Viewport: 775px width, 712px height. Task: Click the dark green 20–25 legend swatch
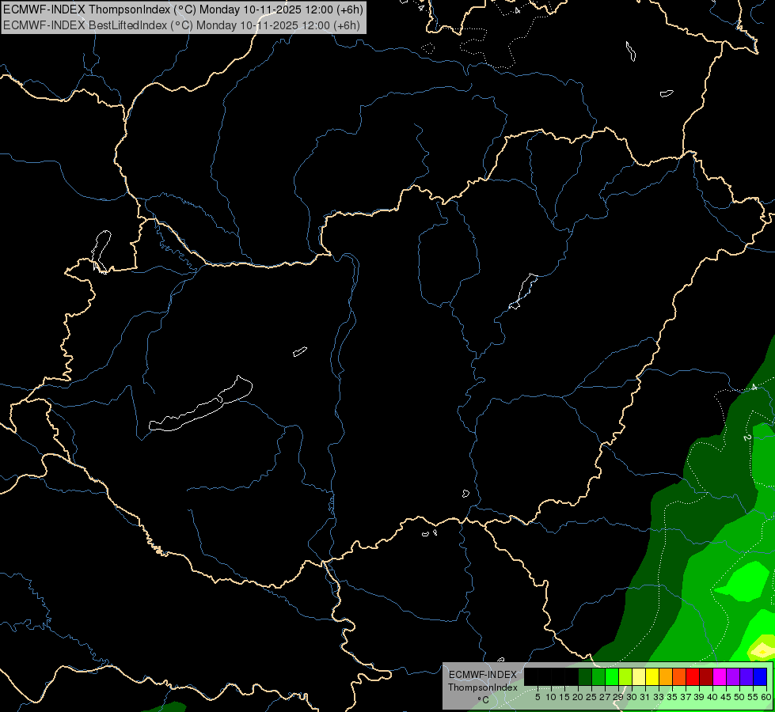(585, 676)
